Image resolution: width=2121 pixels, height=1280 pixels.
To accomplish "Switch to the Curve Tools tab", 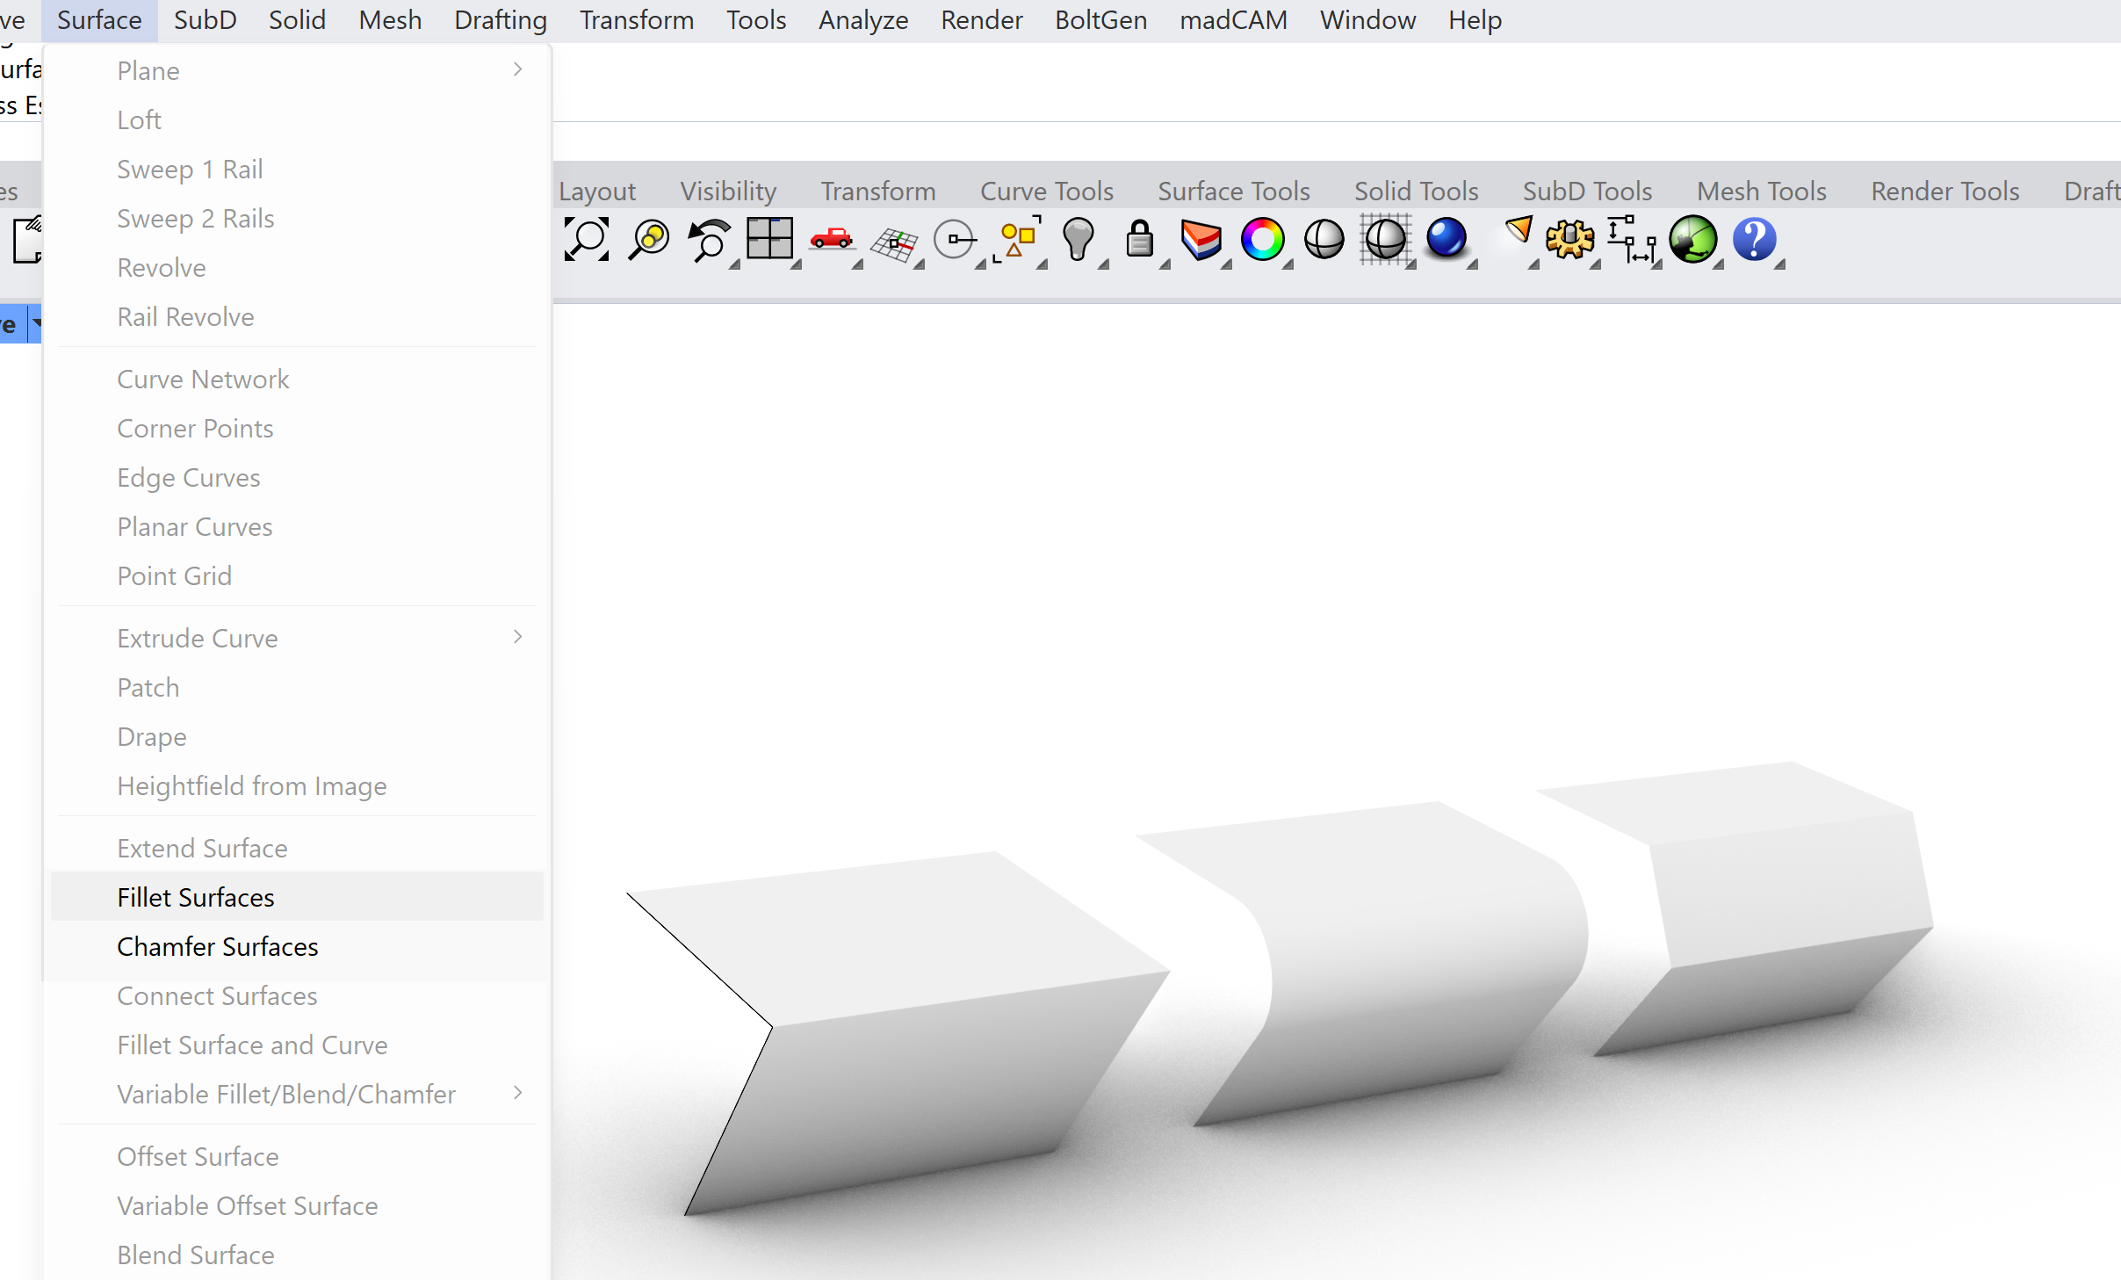I will tap(1046, 191).
